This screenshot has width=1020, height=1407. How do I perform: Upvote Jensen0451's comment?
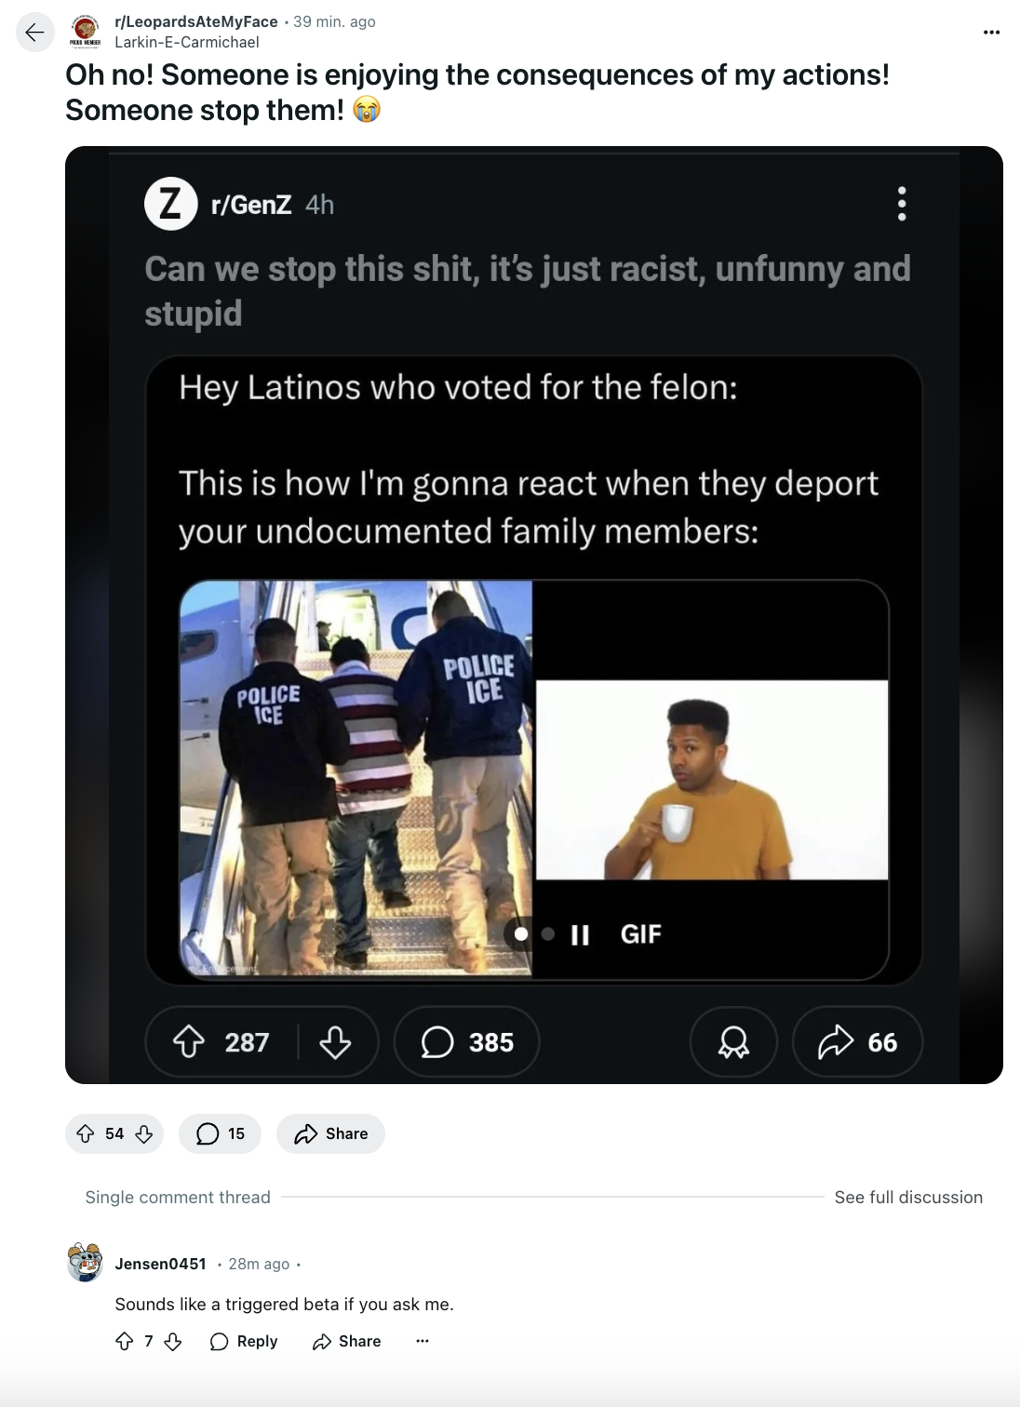[x=125, y=1341]
